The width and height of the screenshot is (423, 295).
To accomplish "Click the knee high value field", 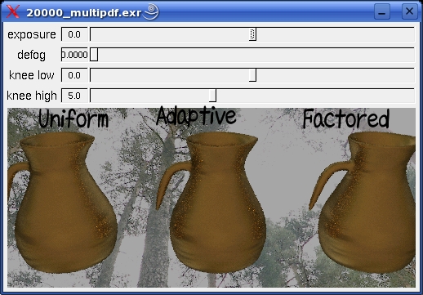I will (x=74, y=96).
